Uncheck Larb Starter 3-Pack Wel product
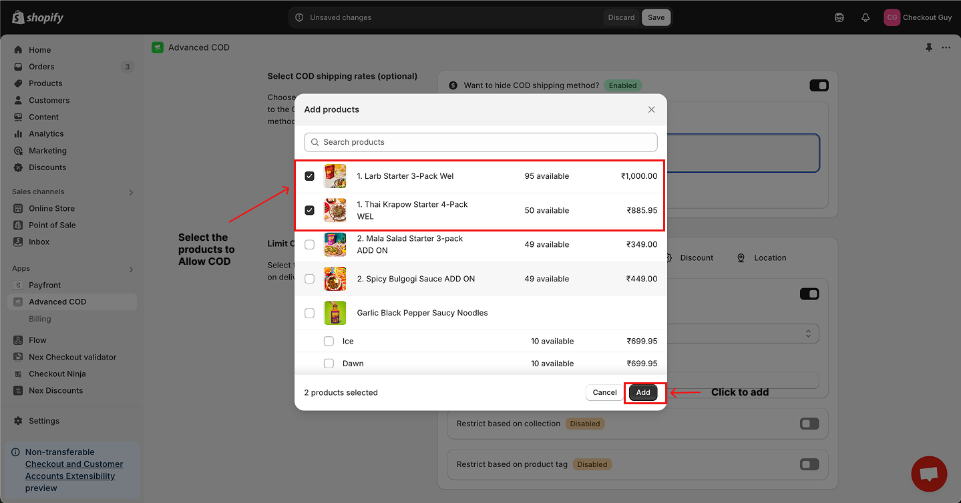The width and height of the screenshot is (961, 503). [x=310, y=176]
